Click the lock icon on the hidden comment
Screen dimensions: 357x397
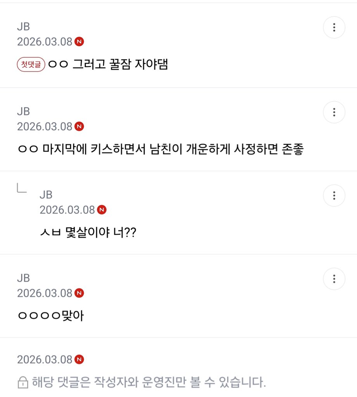23,383
